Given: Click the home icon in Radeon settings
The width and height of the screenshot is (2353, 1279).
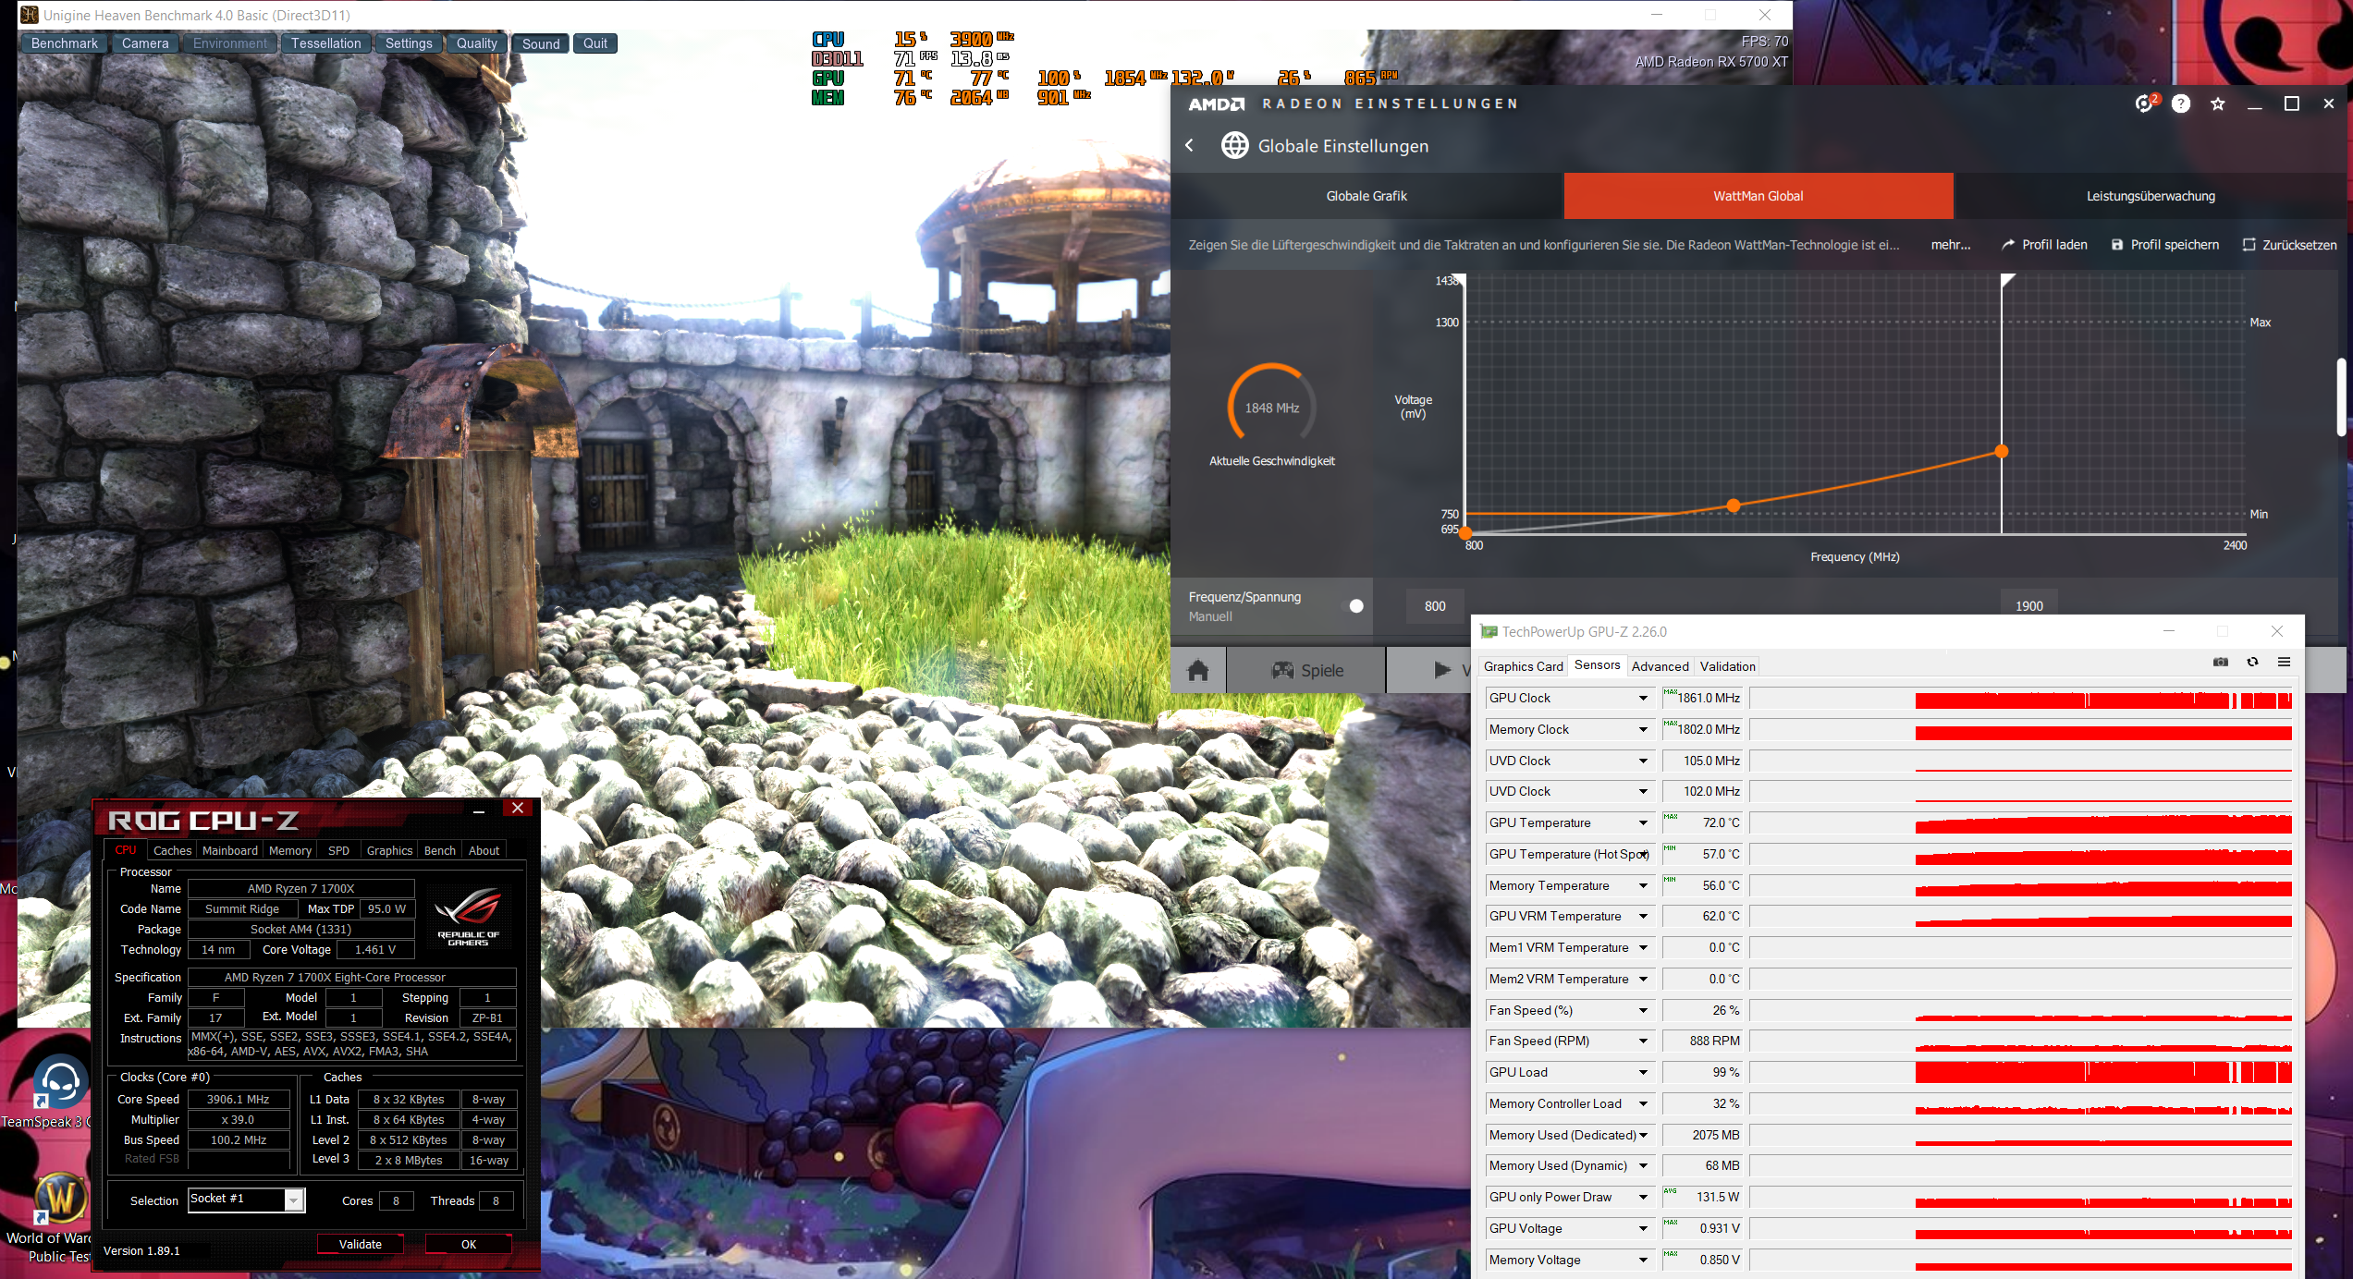Looking at the screenshot, I should pos(1198,670).
